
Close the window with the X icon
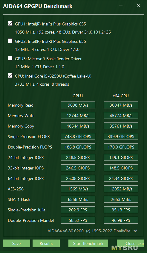tap(138, 6)
